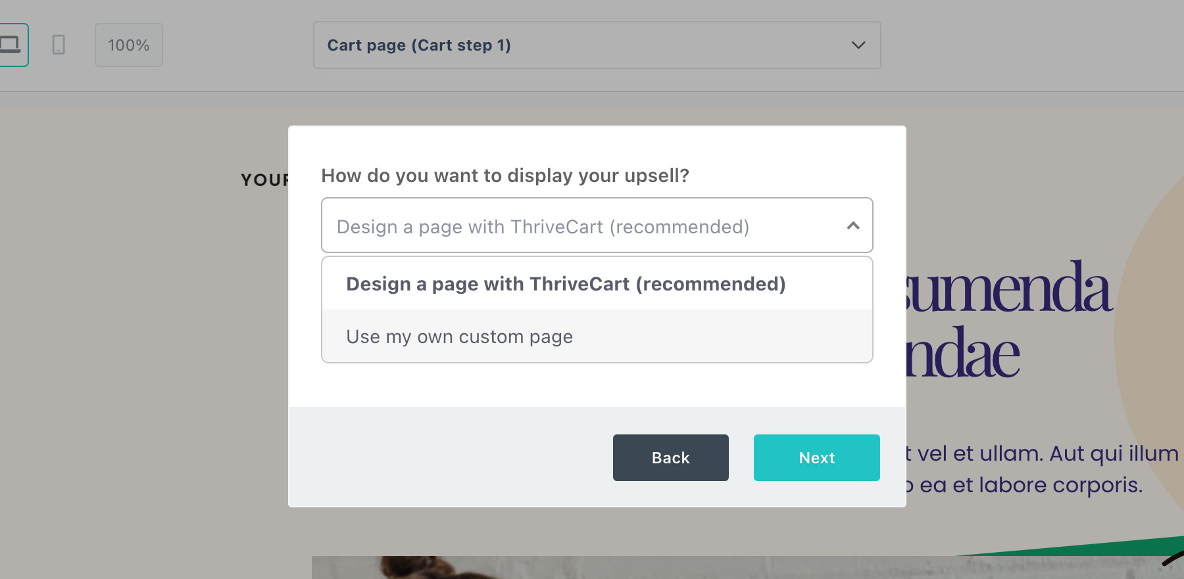Image resolution: width=1184 pixels, height=579 pixels.
Task: Click the modal question heading text
Action: point(505,175)
